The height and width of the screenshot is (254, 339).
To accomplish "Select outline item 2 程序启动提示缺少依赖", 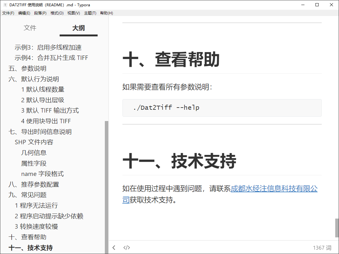I will pyautogui.click(x=49, y=216).
